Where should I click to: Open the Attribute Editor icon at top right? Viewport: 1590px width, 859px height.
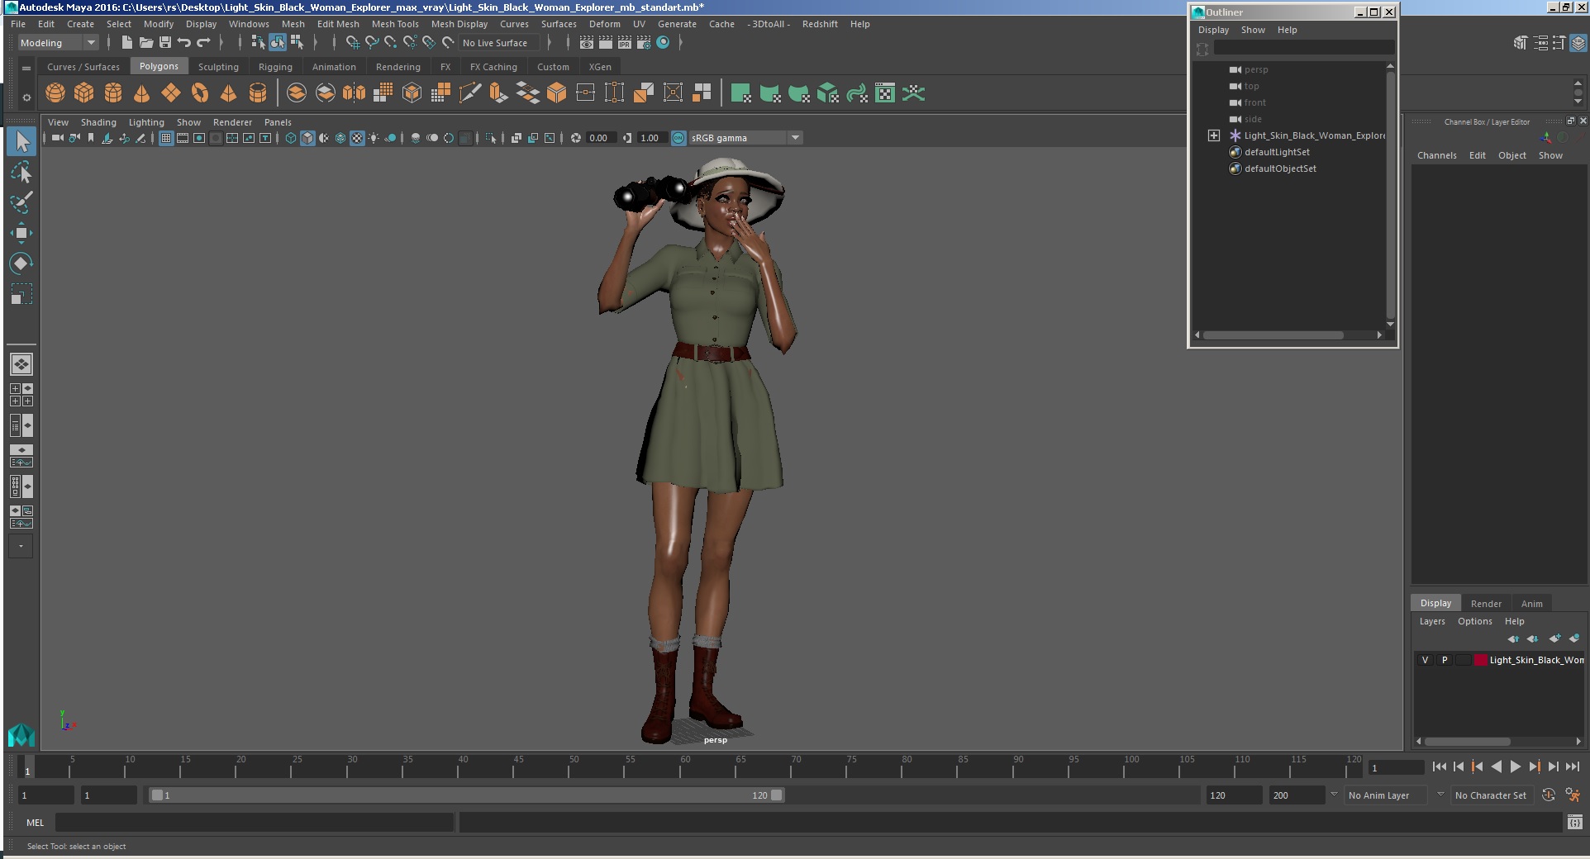click(x=1540, y=43)
